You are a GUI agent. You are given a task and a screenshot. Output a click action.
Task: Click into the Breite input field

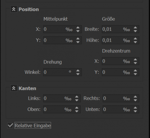point(120,29)
